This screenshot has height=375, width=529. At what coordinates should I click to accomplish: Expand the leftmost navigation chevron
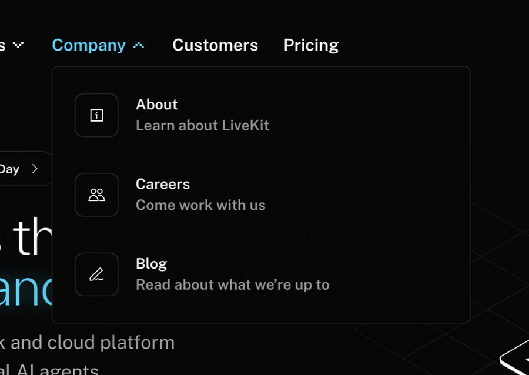pyautogui.click(x=18, y=45)
